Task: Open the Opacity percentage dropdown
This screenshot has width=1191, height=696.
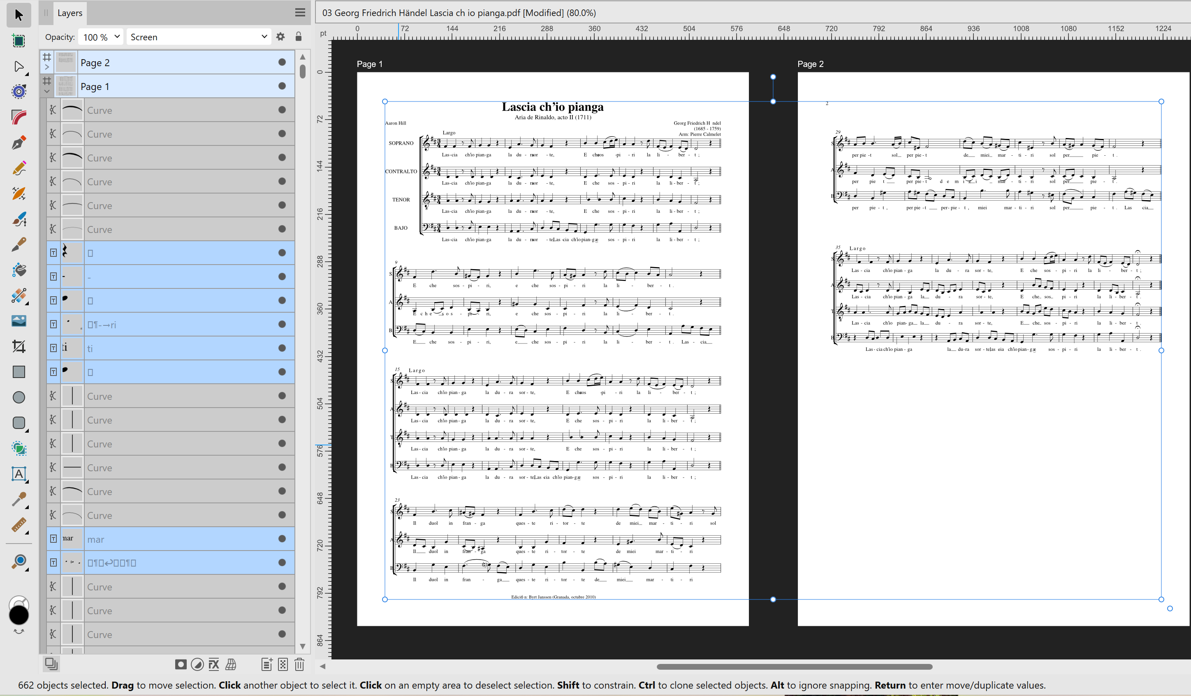Action: coord(117,36)
